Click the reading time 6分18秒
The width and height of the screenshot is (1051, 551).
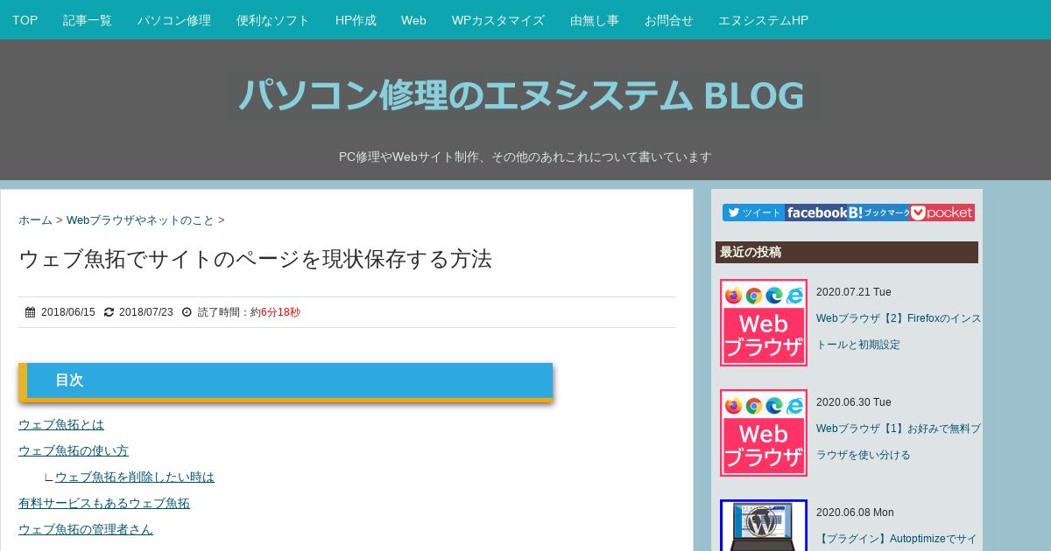280,312
